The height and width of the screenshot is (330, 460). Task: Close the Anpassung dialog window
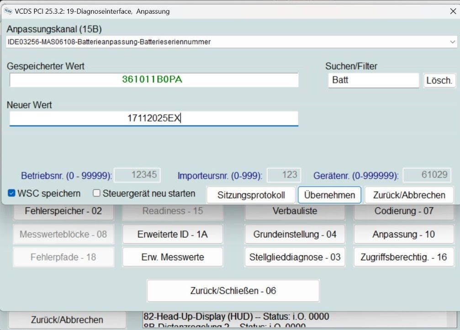(453, 11)
